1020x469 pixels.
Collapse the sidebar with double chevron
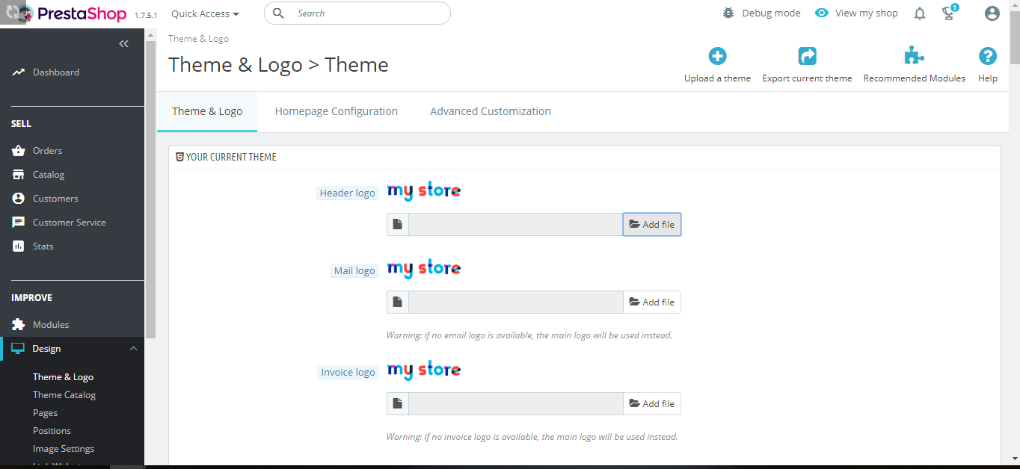coord(124,44)
